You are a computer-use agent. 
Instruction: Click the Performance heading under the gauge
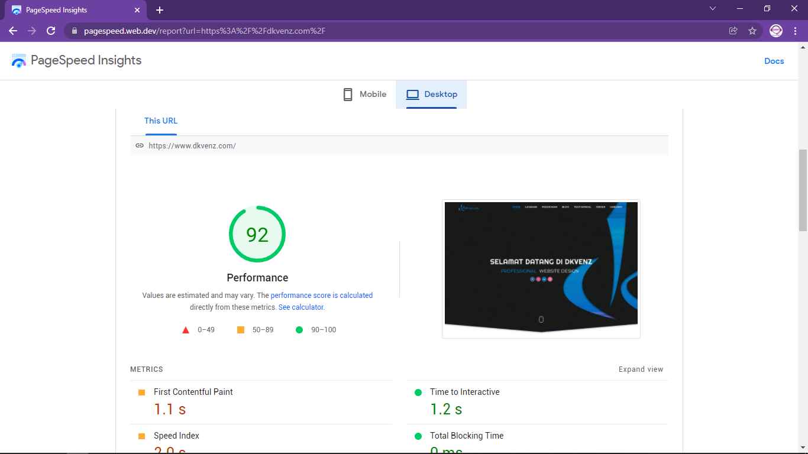click(x=257, y=278)
